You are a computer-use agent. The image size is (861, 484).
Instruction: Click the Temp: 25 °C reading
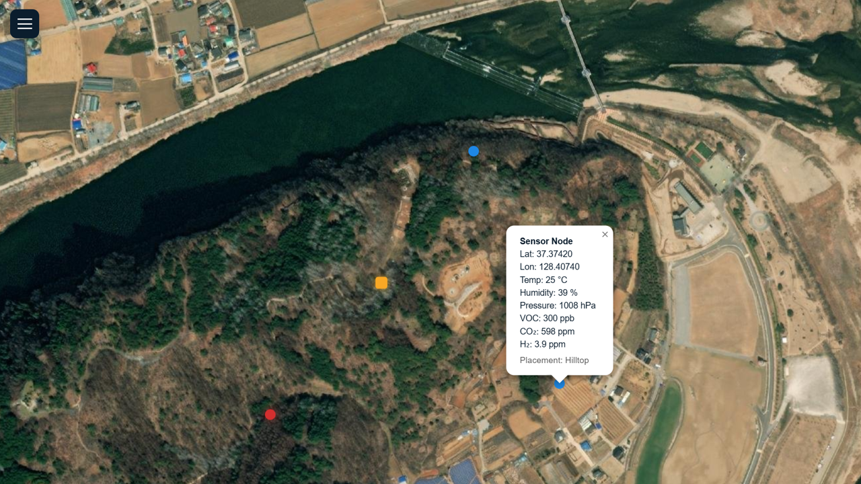tap(544, 280)
